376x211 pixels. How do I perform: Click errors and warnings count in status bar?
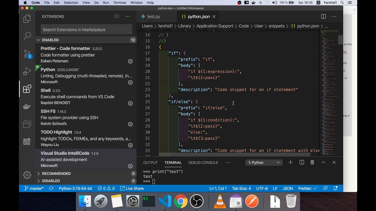(106, 188)
